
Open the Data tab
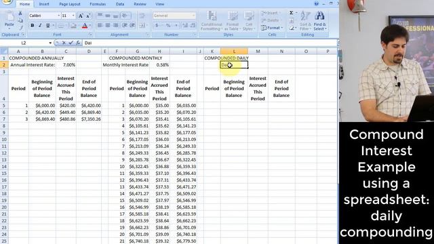(x=120, y=4)
